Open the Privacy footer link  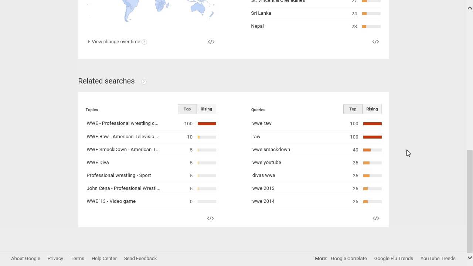55,259
